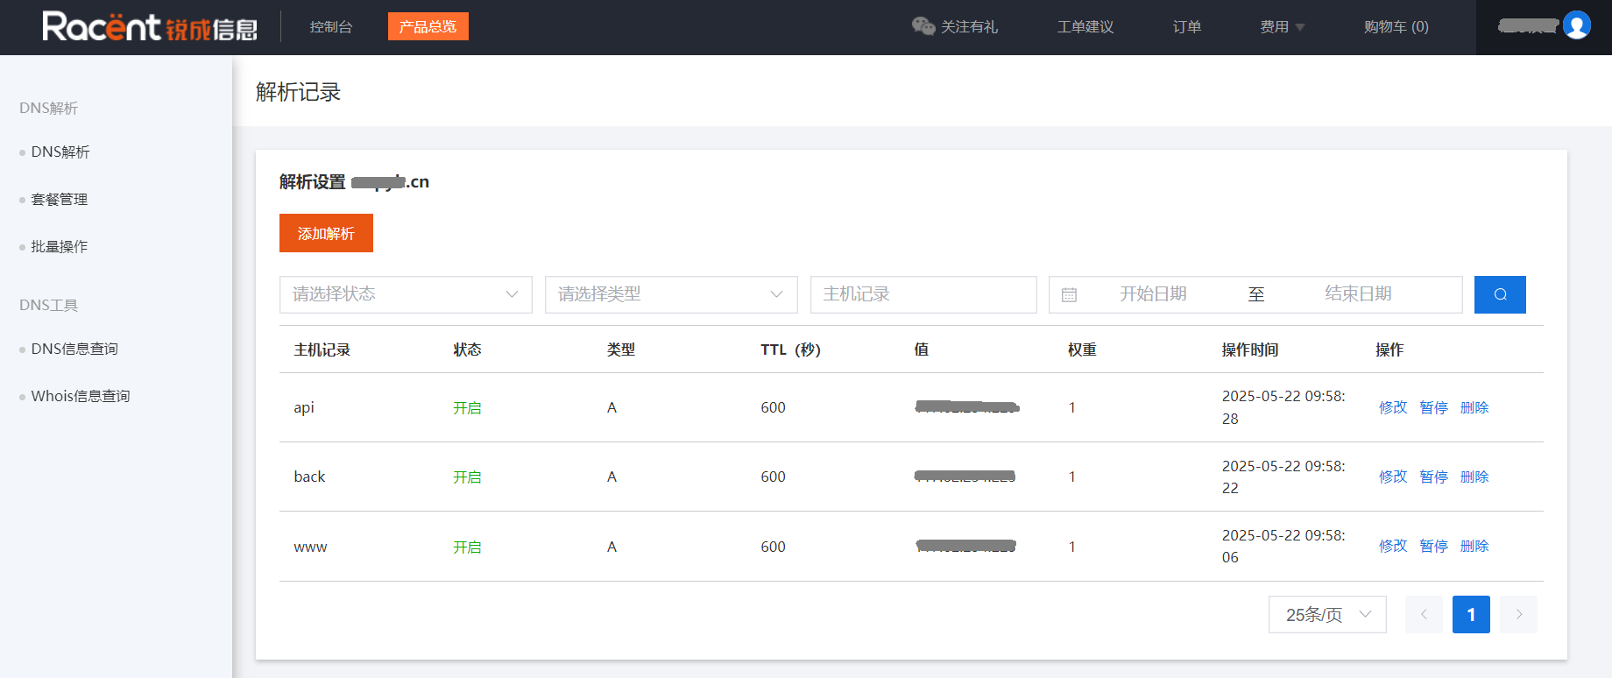
Task: Switch to the 产品总览 tab
Action: [x=428, y=26]
